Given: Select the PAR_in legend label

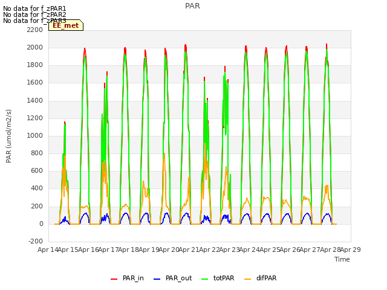Looking at the screenshot, I should 133,278.
